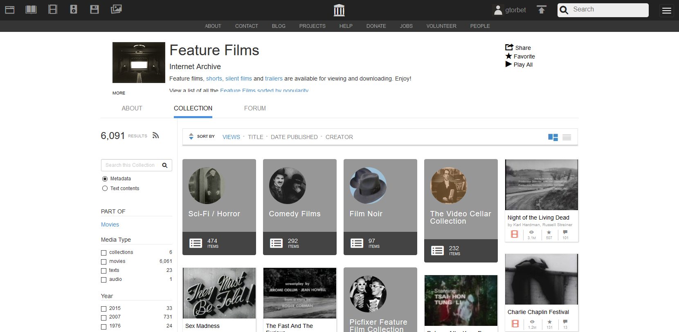This screenshot has width=679, height=332.
Task: Sort by VIEWS
Action: (x=231, y=137)
